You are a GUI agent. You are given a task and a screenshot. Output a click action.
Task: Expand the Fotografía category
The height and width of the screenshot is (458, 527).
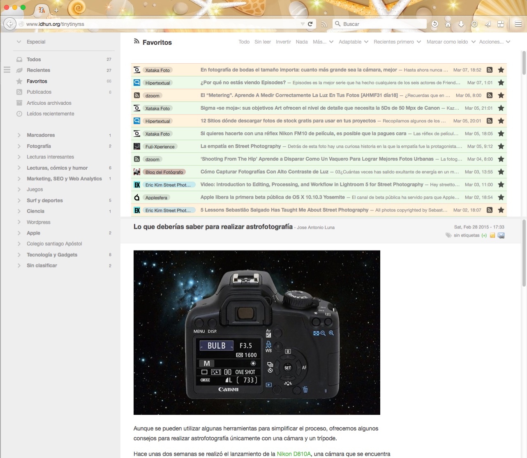click(19, 146)
